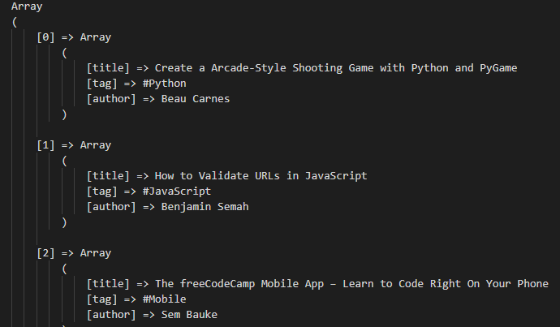Click the author 'Sem Bauke' line

[x=152, y=315]
